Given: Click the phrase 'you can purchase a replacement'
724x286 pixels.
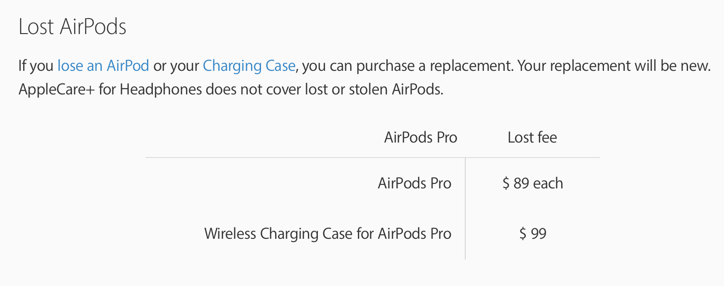Looking at the screenshot, I should 407,66.
